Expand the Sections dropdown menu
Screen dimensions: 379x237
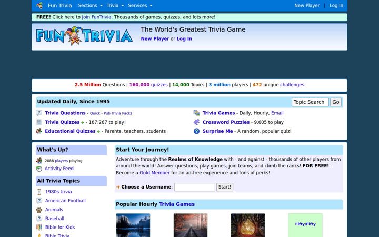(x=90, y=6)
